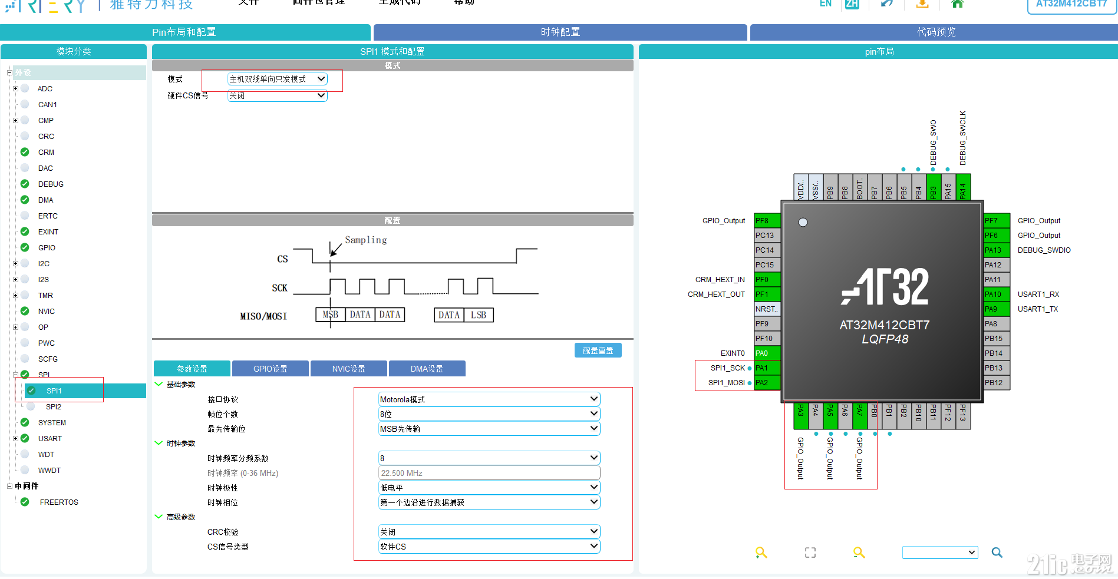The height and width of the screenshot is (579, 1118).
Task: Click the NRST pin on the chip
Action: click(767, 309)
